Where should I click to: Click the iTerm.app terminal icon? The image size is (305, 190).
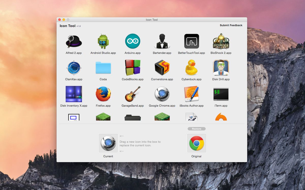point(221,94)
